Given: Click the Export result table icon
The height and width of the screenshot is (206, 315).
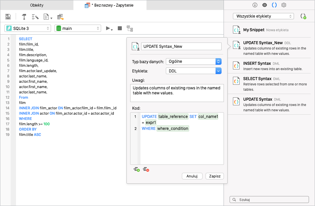Looking at the screenshot, I should click(60, 17).
